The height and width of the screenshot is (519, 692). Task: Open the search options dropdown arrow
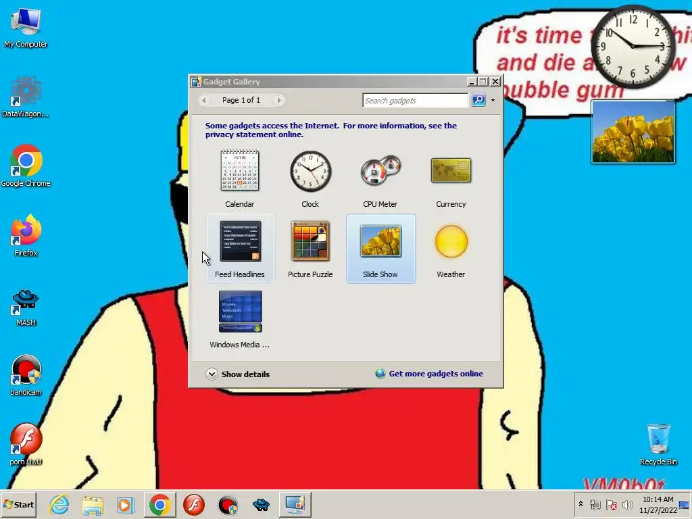click(x=493, y=100)
